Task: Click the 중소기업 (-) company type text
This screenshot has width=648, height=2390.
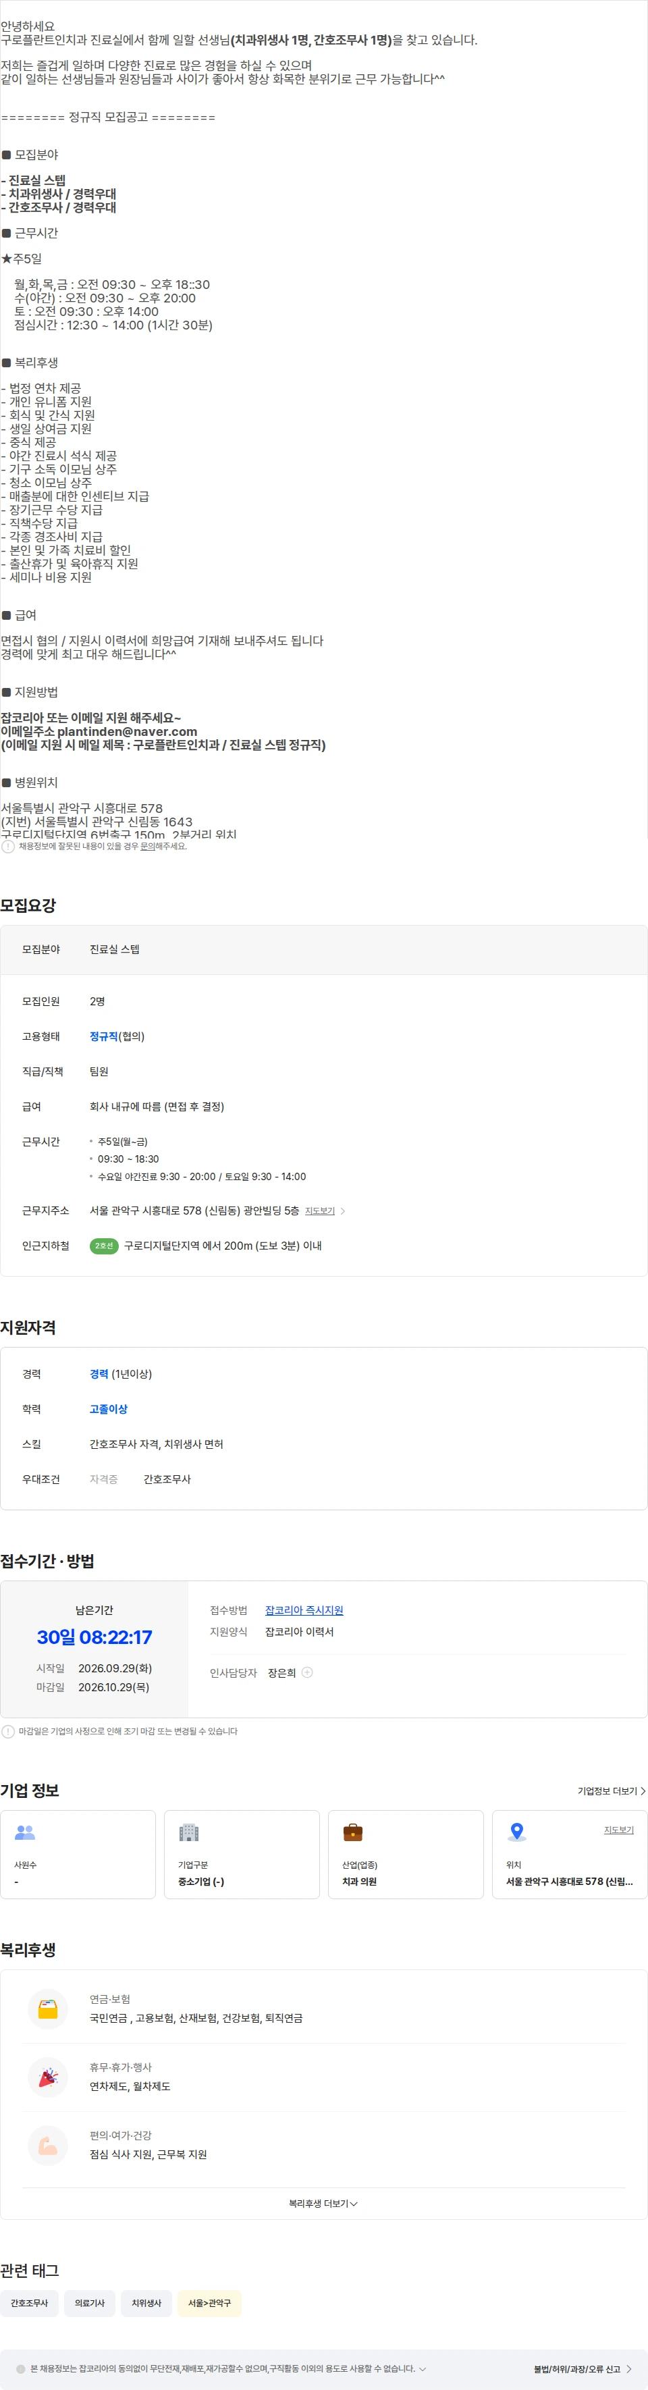Action: pyautogui.click(x=201, y=1882)
